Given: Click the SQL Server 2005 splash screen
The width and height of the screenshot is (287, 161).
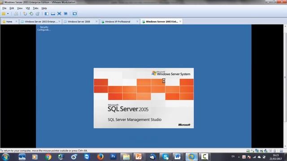Looking at the screenshot, I should tap(143, 98).
